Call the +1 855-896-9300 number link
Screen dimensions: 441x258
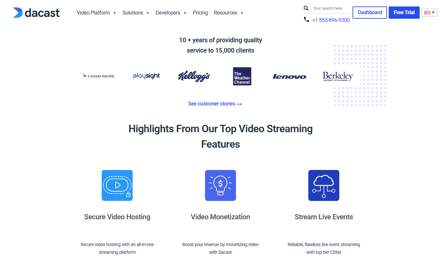(x=331, y=20)
